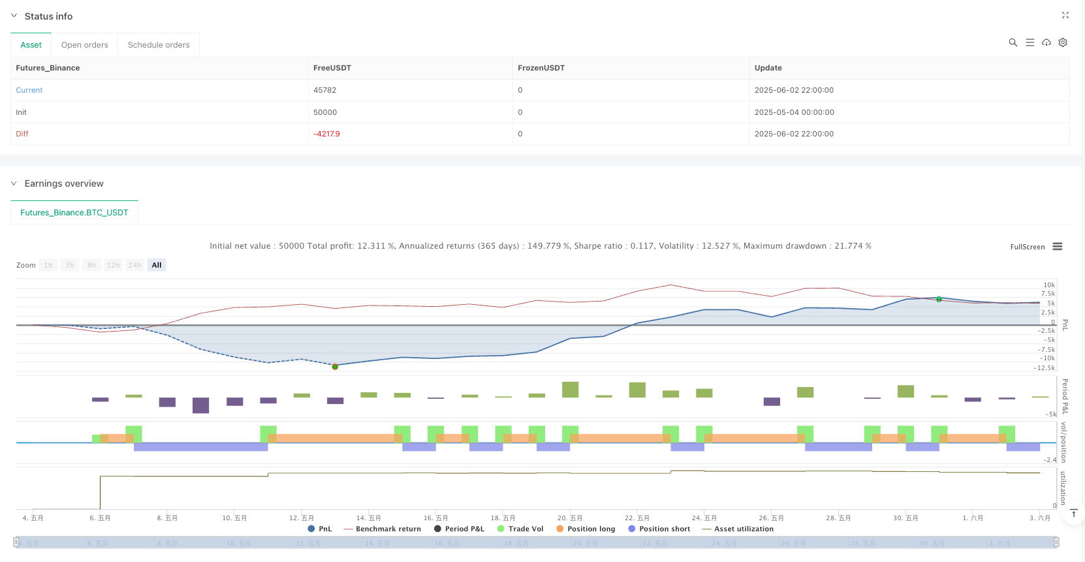Select the All zoom range button
This screenshot has width=1085, height=562.
click(157, 265)
